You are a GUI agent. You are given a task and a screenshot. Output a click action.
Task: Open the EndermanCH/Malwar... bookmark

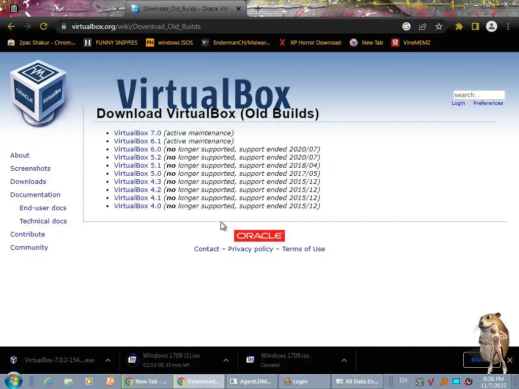pyautogui.click(x=236, y=43)
